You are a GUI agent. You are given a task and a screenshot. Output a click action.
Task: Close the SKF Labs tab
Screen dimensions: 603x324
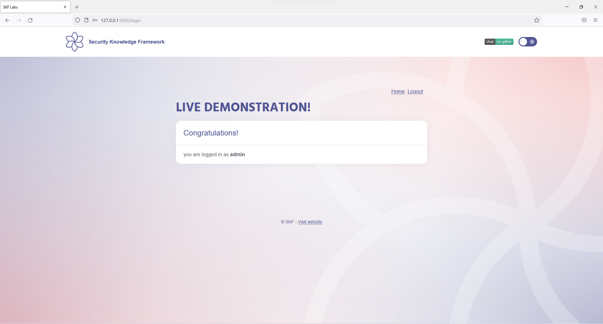[65, 7]
